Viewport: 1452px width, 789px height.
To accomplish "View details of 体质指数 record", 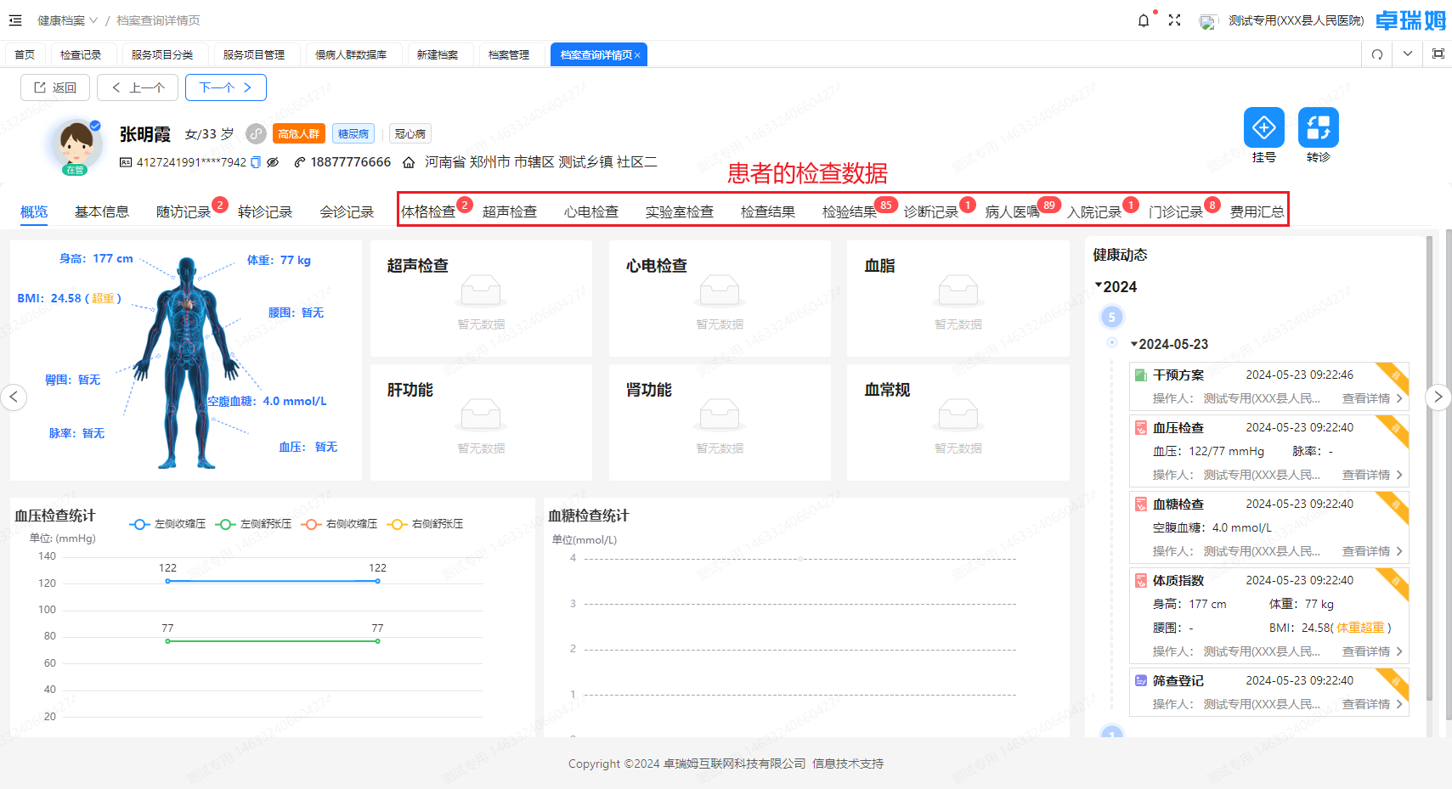I will pos(1372,651).
